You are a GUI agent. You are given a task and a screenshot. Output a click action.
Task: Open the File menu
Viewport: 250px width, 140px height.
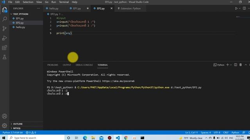click(10, 2)
